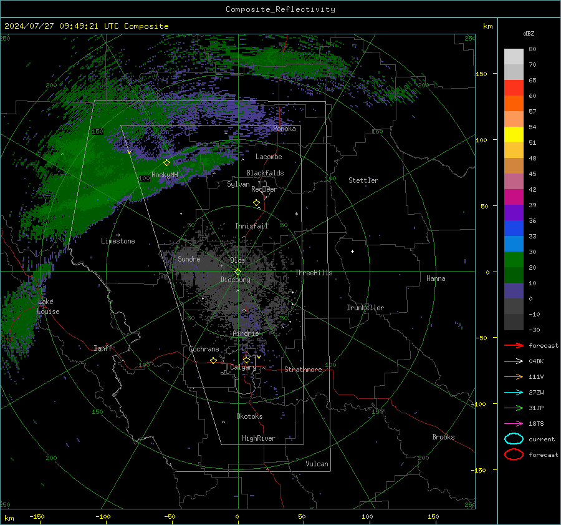561x525 pixels.
Task: Select the slate purple 10-0 dBZ swatch
Action: click(x=514, y=290)
